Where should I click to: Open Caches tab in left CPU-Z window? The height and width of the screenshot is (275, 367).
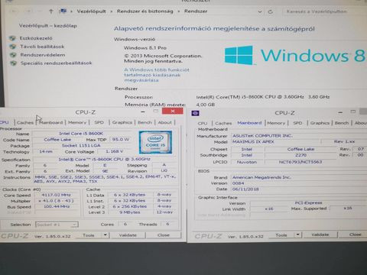[x=25, y=122]
